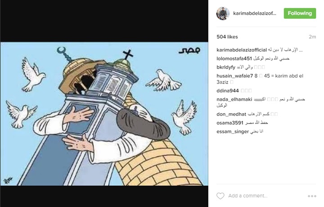Open don_medhat's profile
324x207 pixels.
[x=231, y=114]
